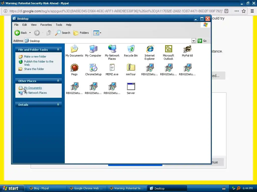Select the My Computer icon
Viewport: 257px width, 192px height.
click(x=93, y=51)
